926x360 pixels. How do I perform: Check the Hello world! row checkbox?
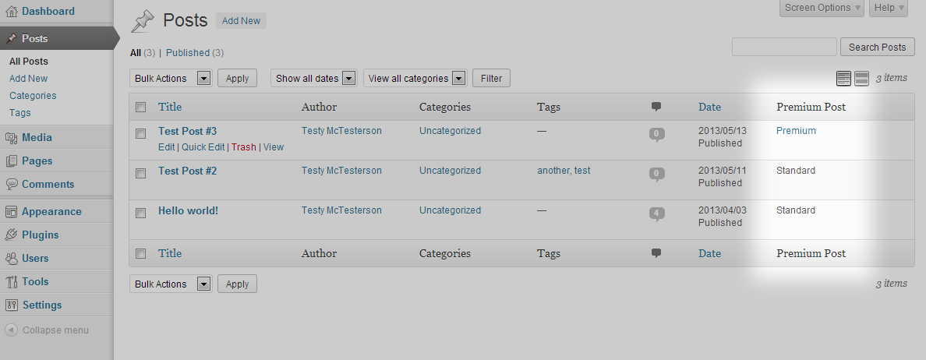[x=140, y=213]
